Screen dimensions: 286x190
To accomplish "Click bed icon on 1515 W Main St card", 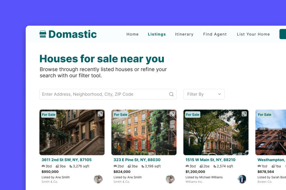I will click(187, 166).
